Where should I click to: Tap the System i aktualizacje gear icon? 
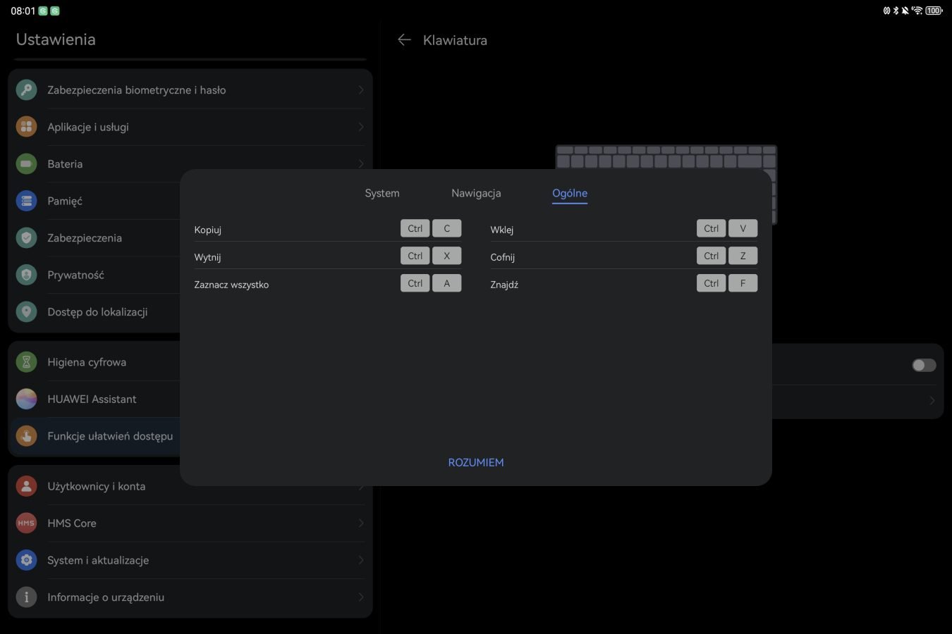click(x=26, y=560)
